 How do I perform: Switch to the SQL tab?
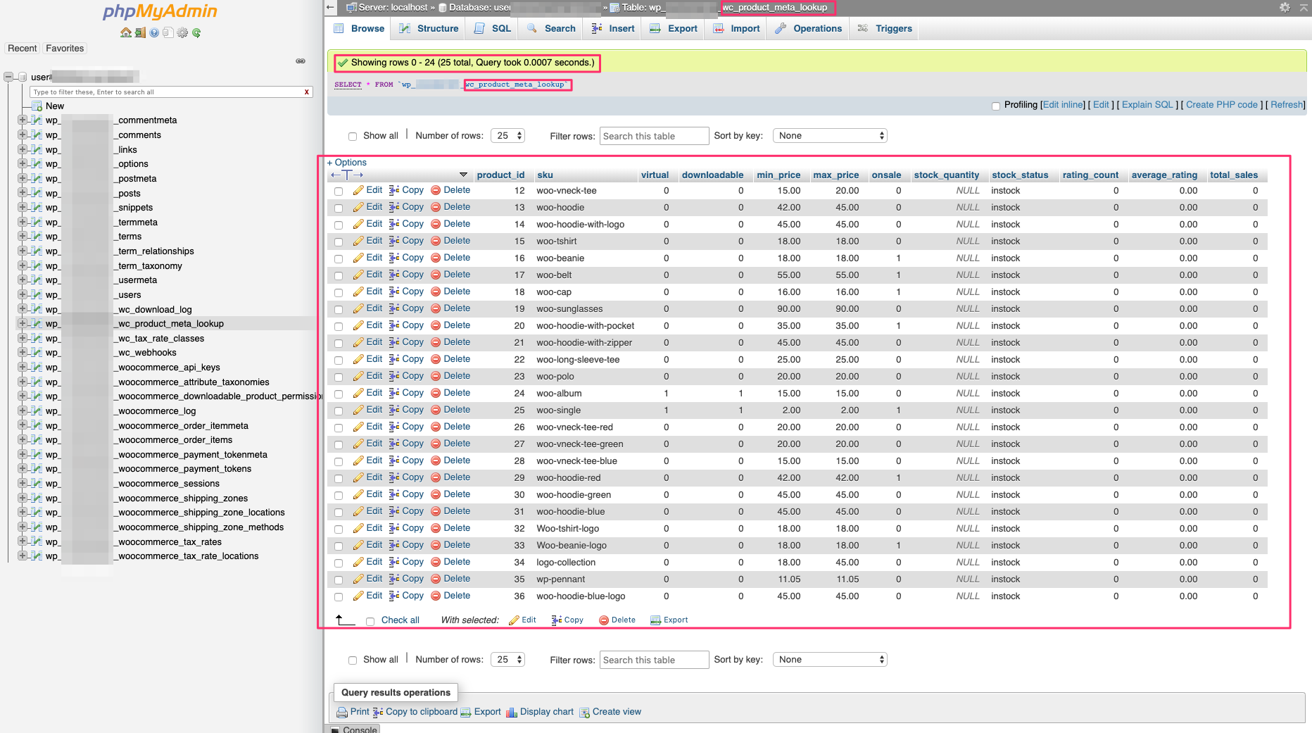[x=491, y=28]
